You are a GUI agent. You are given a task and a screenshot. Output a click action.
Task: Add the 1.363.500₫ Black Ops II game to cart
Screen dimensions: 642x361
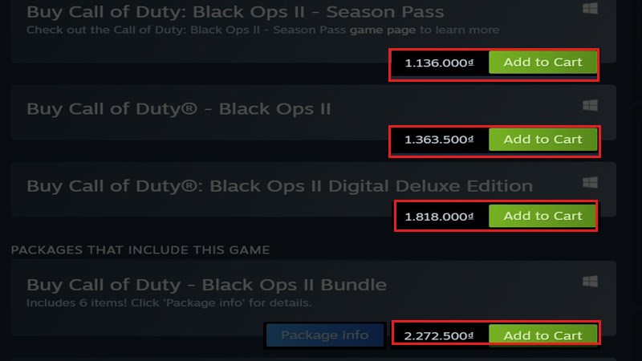pos(542,140)
